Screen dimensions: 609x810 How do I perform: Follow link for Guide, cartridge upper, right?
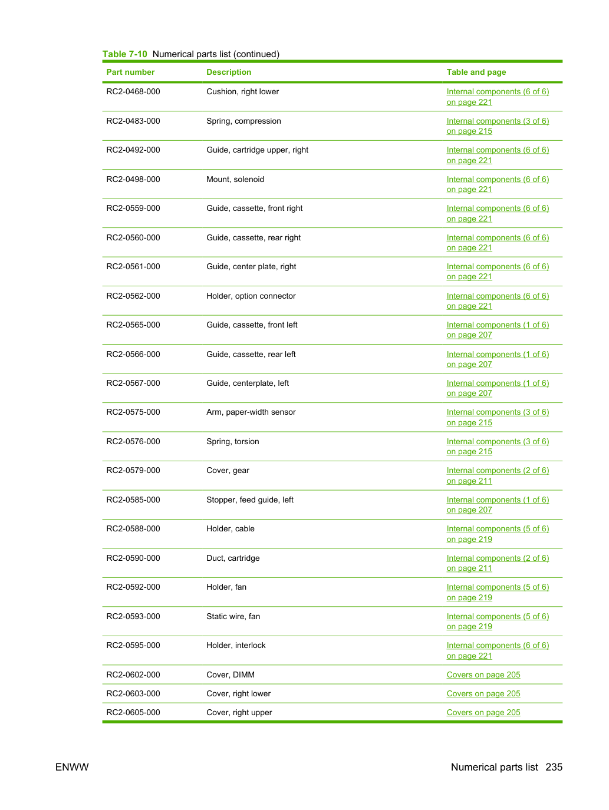click(498, 155)
